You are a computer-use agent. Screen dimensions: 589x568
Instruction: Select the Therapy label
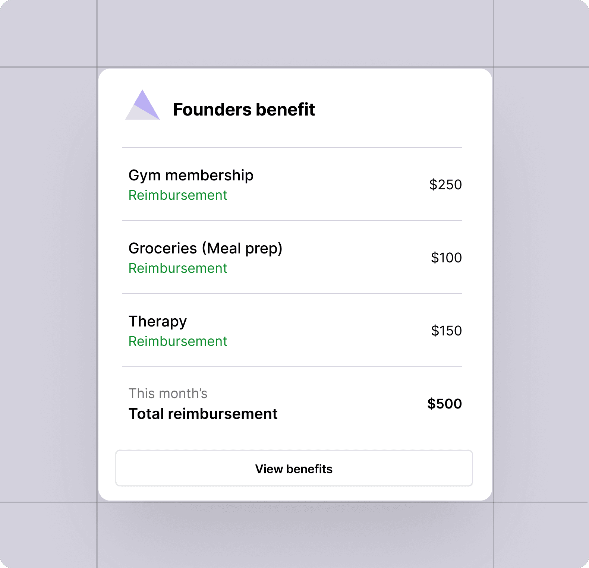coord(158,321)
